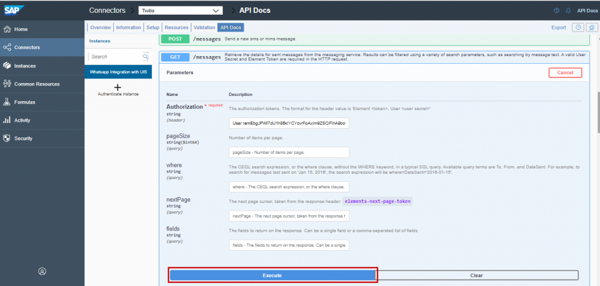The image size is (600, 286).
Task: Select the API Docs tab
Action: coord(231,27)
